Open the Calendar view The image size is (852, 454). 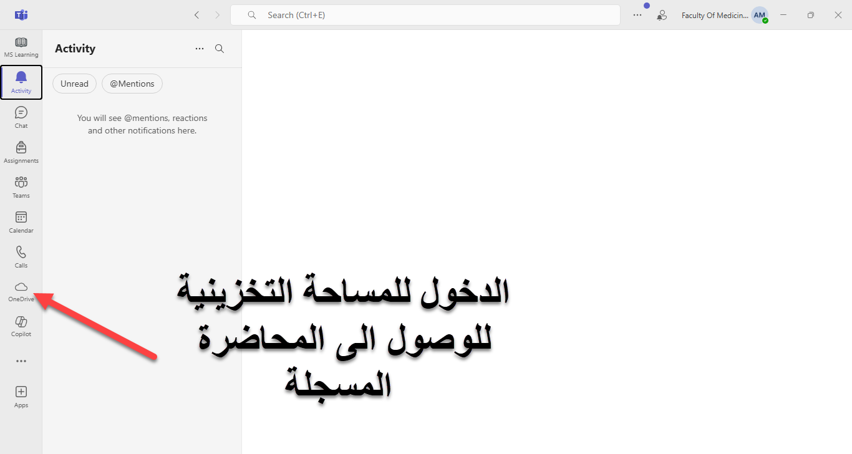tap(21, 222)
